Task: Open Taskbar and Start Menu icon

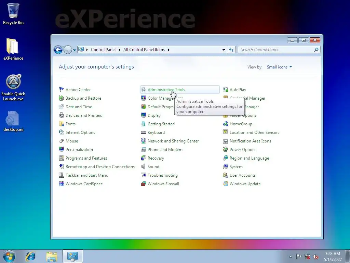Action: point(62,175)
